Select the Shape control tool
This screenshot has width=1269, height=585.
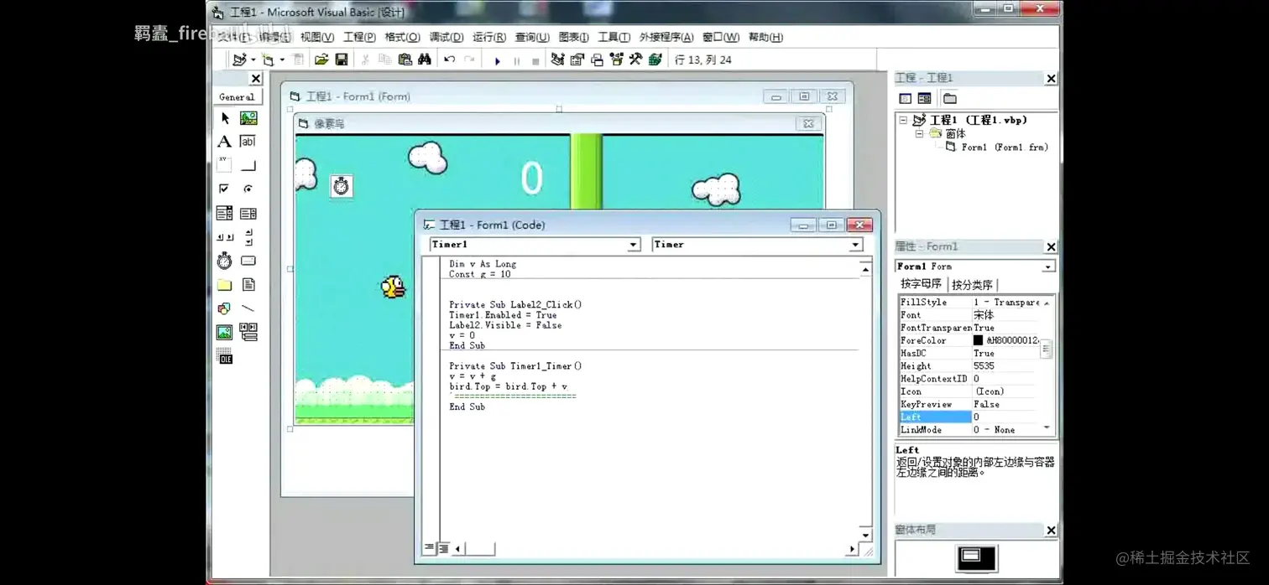pyautogui.click(x=225, y=308)
